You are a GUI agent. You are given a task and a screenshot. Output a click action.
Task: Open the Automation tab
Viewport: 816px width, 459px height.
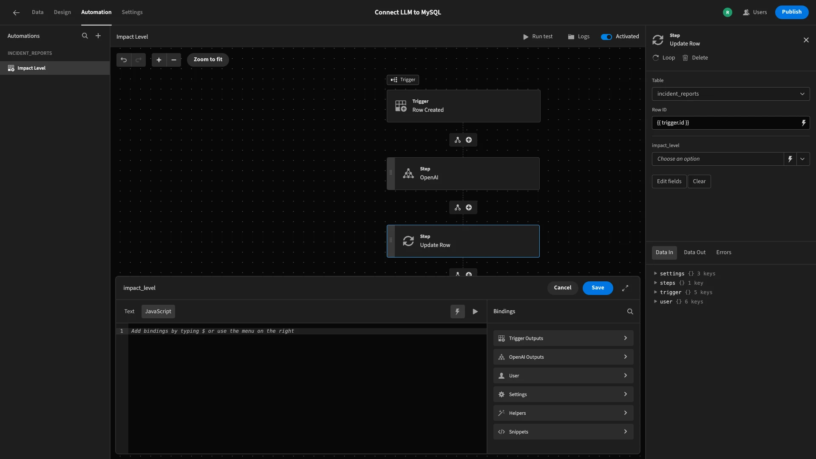pyautogui.click(x=96, y=12)
